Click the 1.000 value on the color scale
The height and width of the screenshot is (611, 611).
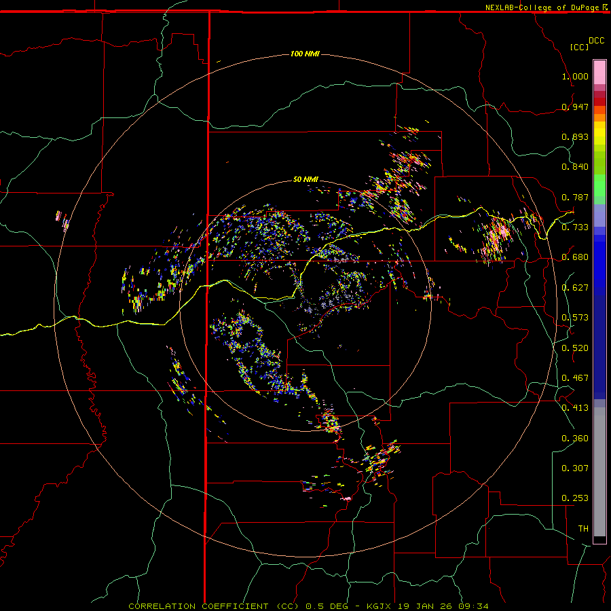point(575,76)
